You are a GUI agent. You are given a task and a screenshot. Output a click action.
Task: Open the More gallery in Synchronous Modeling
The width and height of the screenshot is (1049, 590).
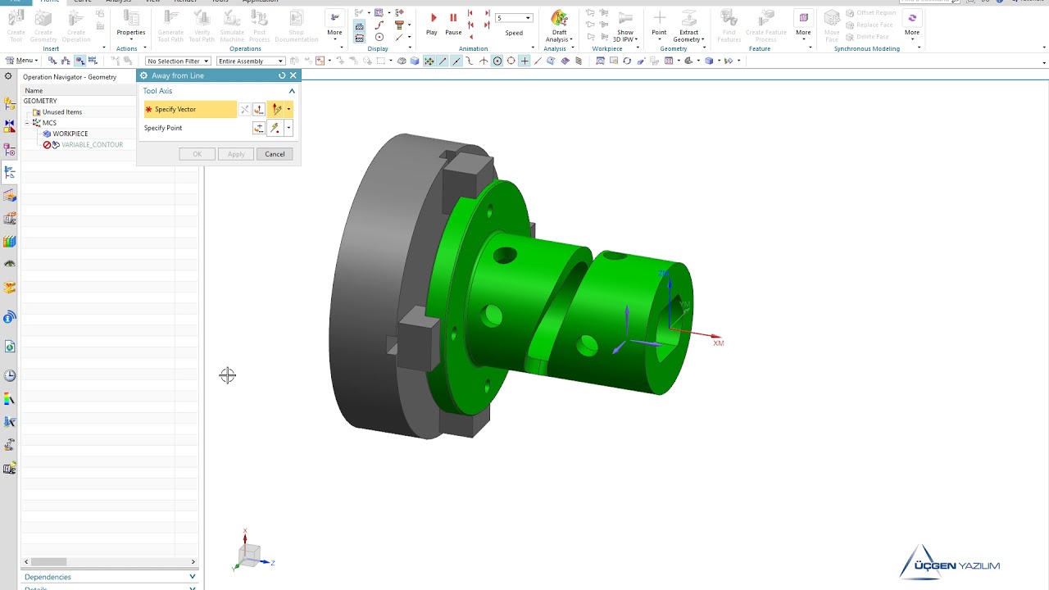point(912,25)
